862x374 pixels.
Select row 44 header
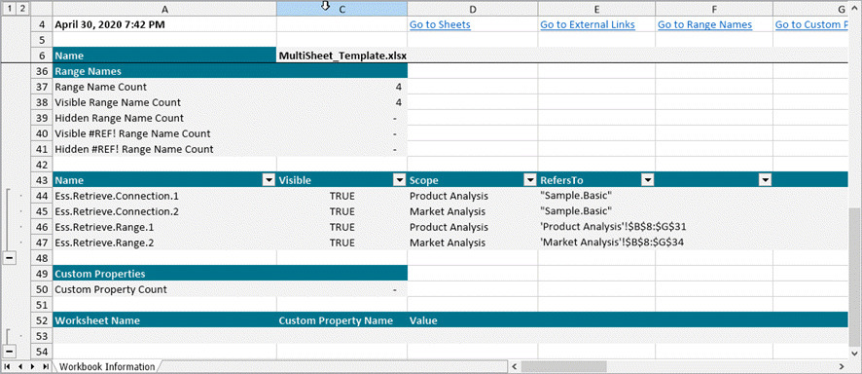(41, 196)
